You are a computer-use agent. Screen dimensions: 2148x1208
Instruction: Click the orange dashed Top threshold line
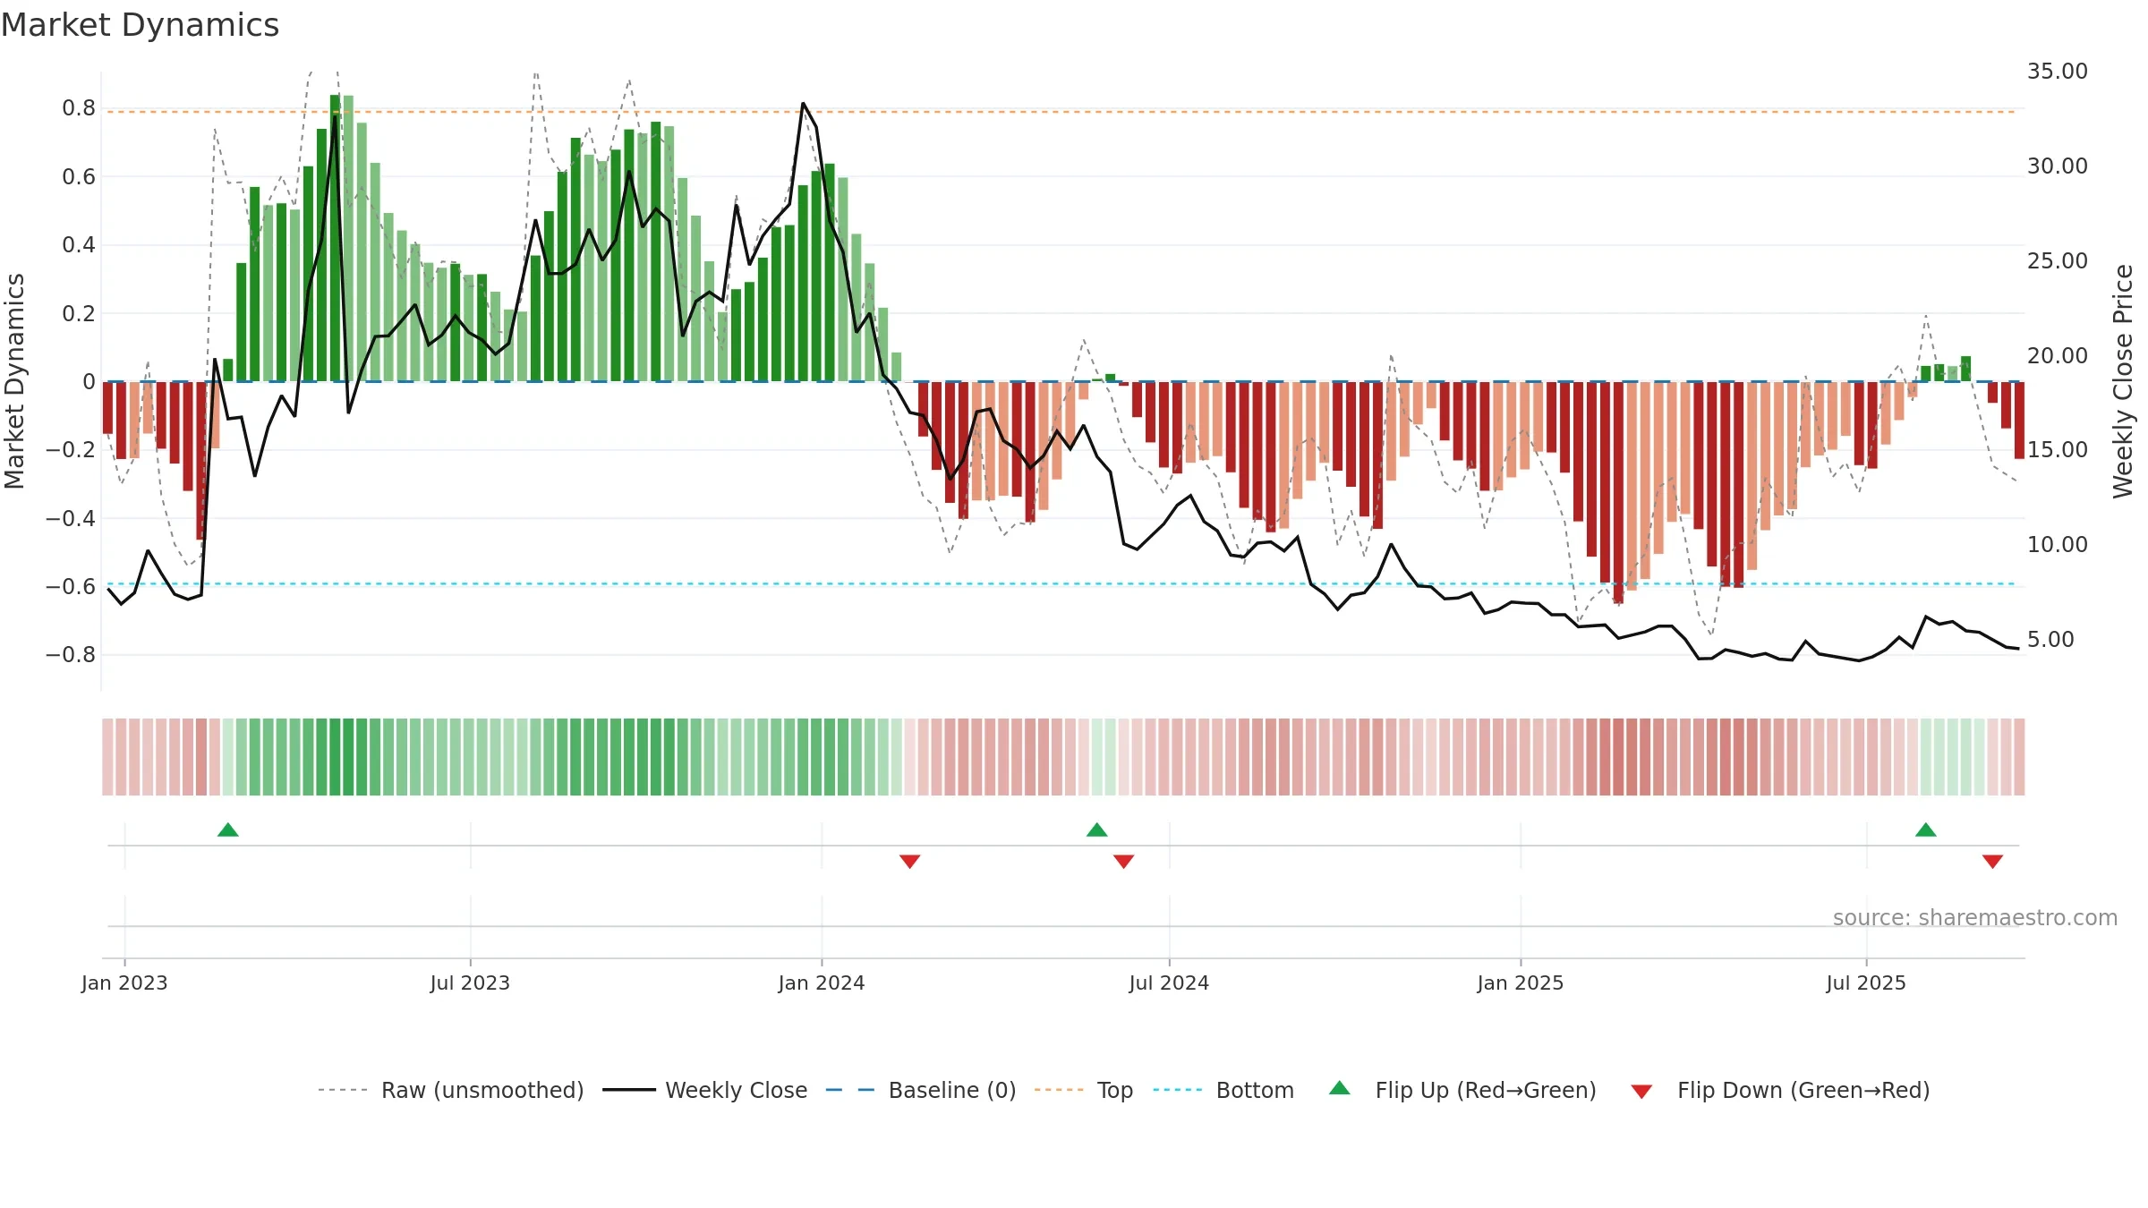pos(1063,112)
